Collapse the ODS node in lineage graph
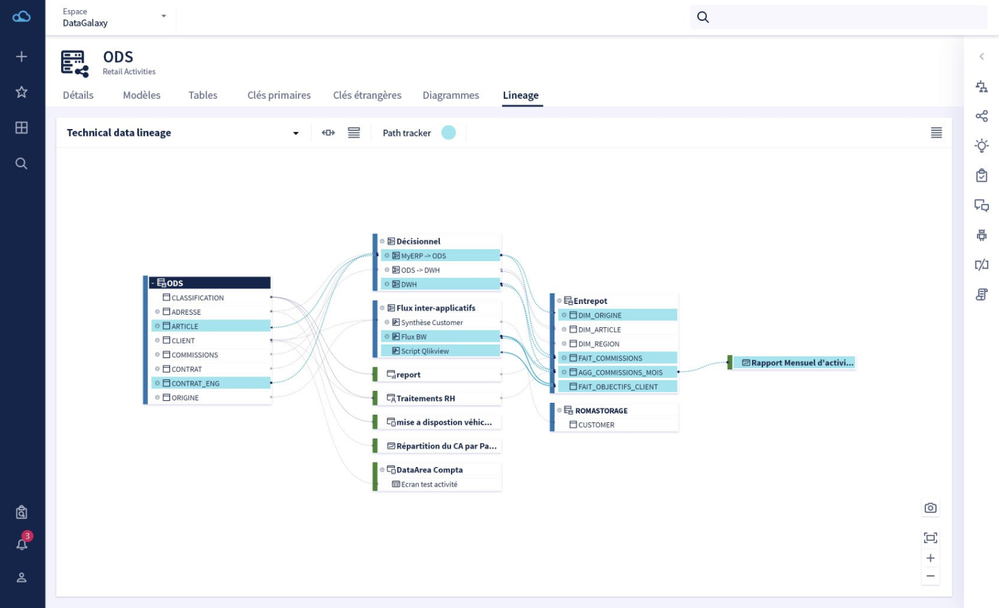The image size is (999, 608). pos(152,283)
